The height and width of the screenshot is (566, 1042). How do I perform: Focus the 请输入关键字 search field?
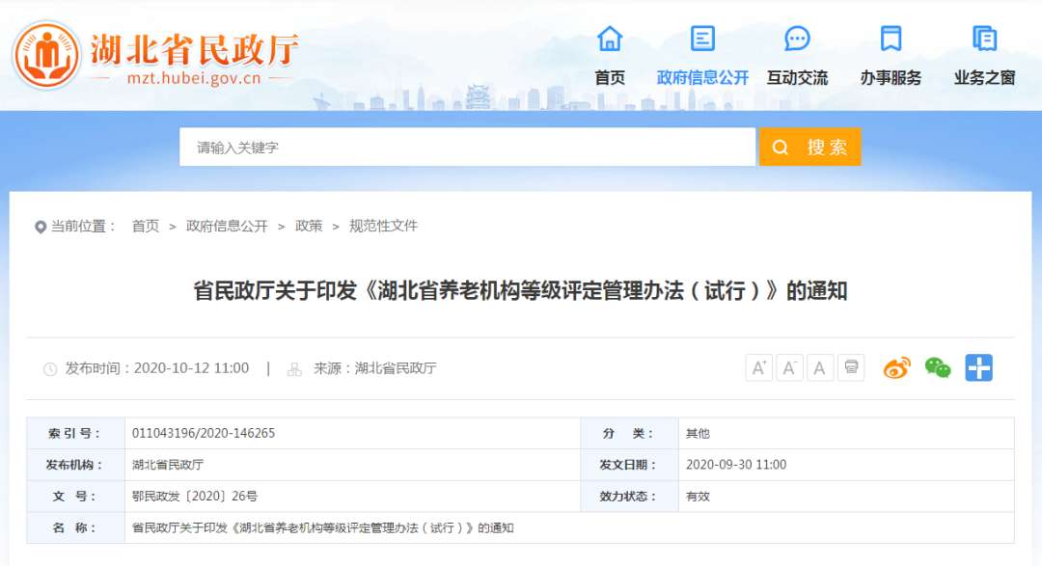point(467,148)
